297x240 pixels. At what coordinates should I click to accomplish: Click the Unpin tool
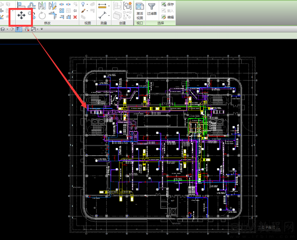[75, 4]
